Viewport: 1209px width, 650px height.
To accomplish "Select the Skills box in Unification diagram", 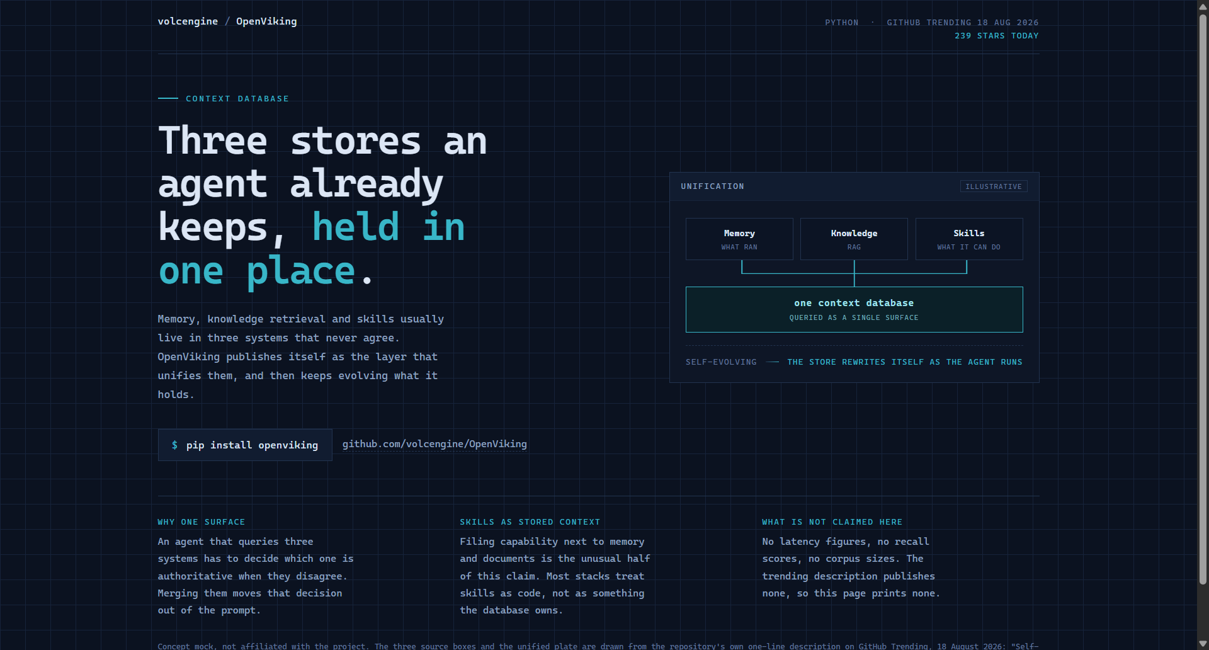I will (x=969, y=239).
